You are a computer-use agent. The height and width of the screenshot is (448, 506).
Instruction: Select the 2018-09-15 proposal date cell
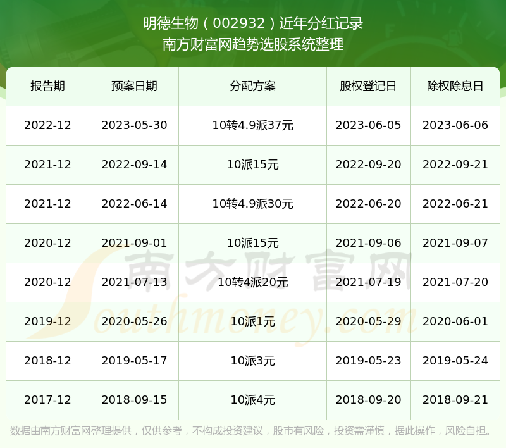[x=134, y=400]
